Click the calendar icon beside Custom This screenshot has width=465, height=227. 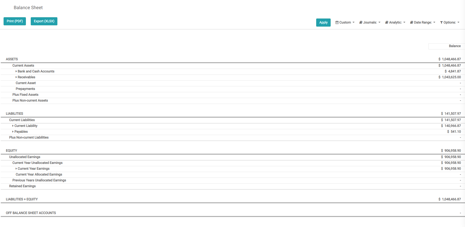[337, 23]
